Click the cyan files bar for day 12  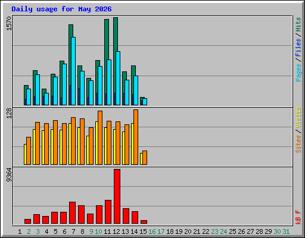click(118, 78)
